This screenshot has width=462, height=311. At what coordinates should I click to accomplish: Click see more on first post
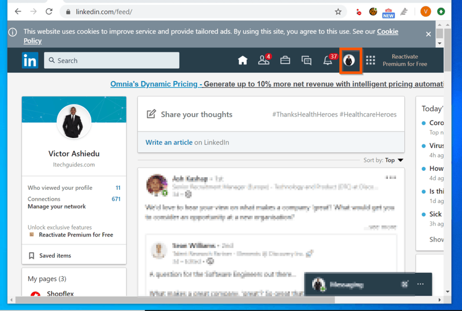click(382, 227)
